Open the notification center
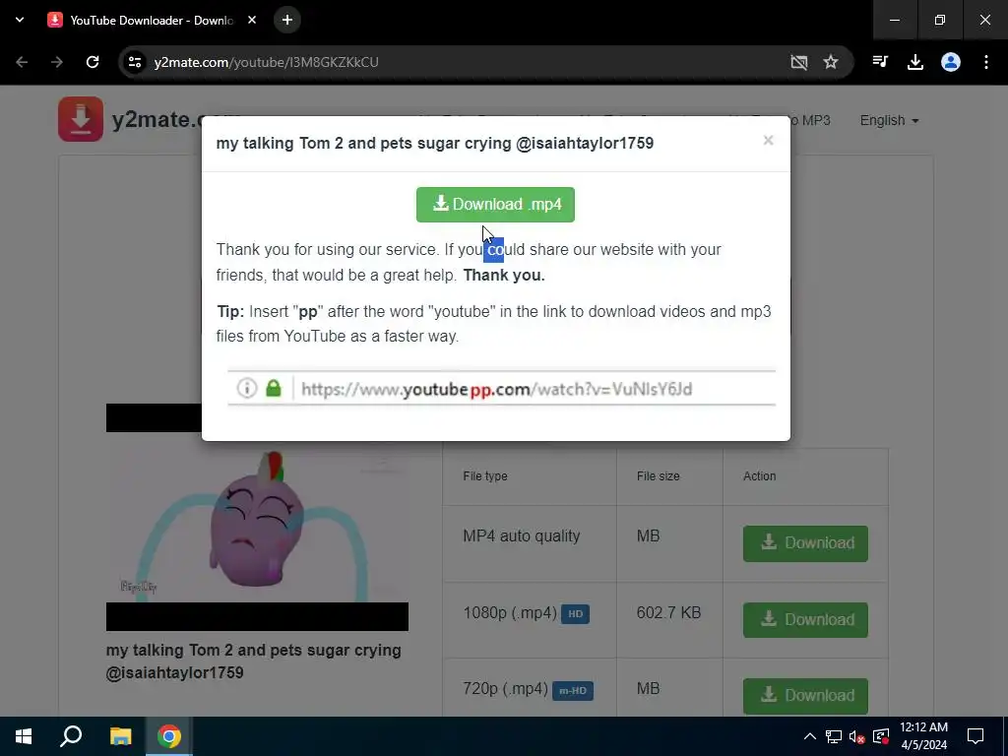 point(976,736)
